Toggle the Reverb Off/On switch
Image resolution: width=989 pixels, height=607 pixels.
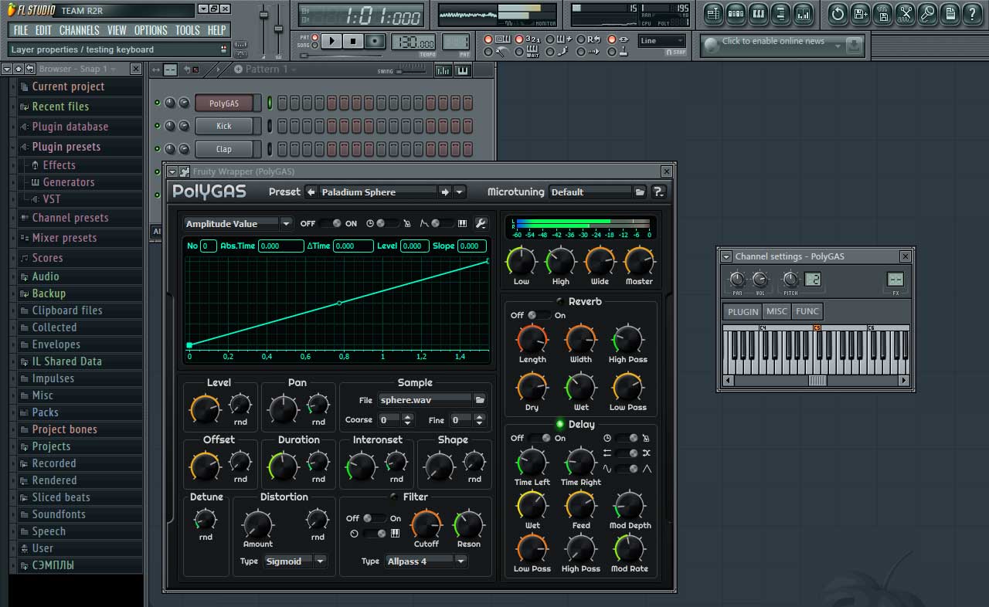tap(539, 315)
